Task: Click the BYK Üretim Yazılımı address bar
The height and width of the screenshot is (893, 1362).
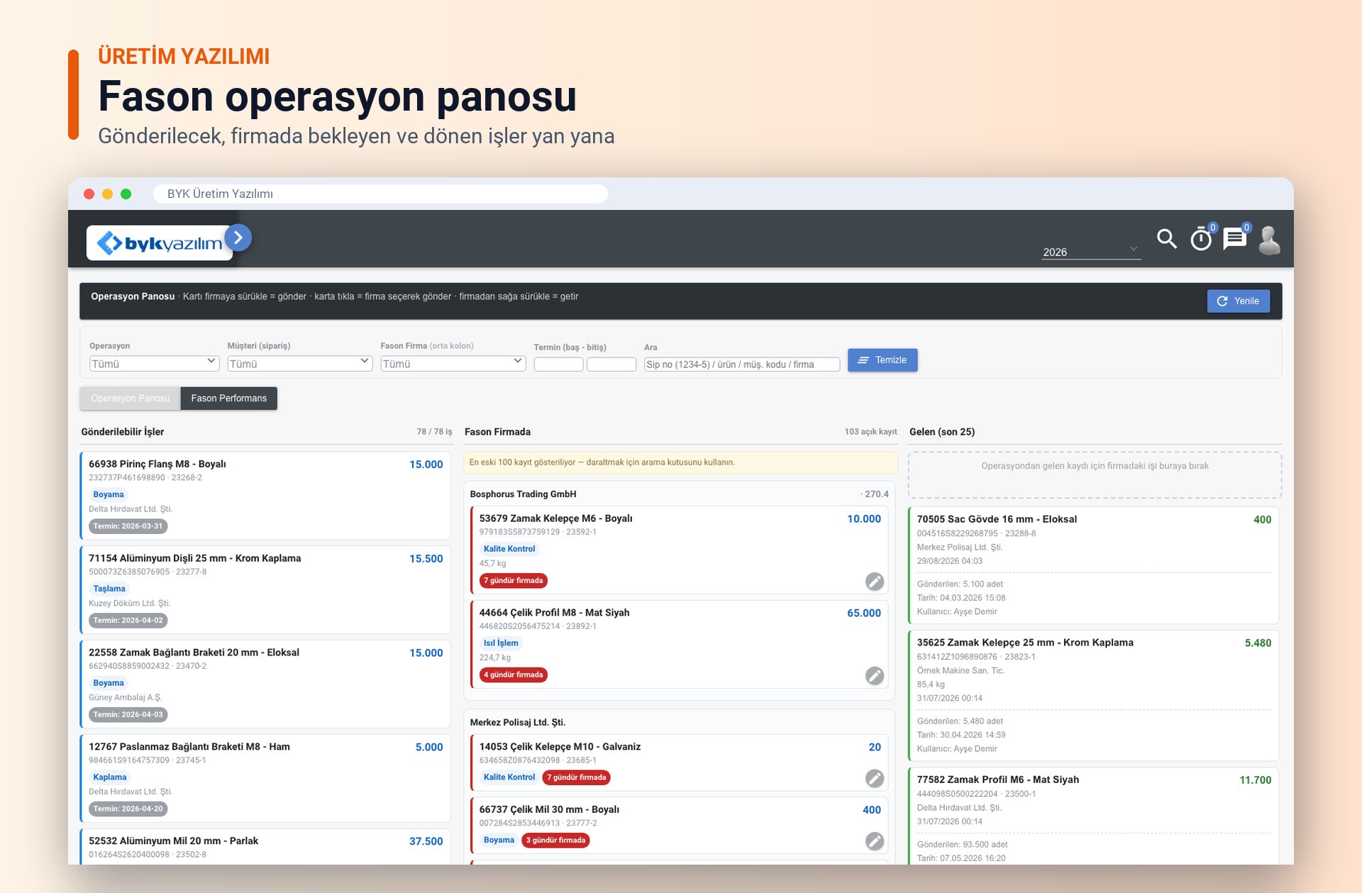Action: click(380, 194)
